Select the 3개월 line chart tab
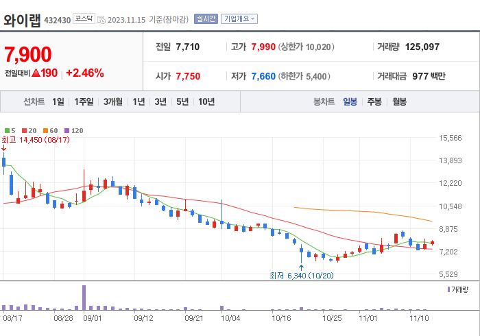The image size is (480, 336). (113, 101)
